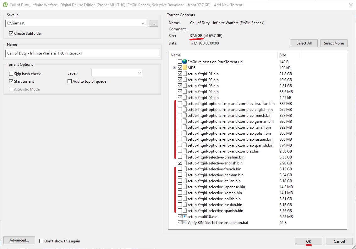Click the file icon of setup-fitgirl-01.bin
This screenshot has width=356, height=249.
coord(184,74)
